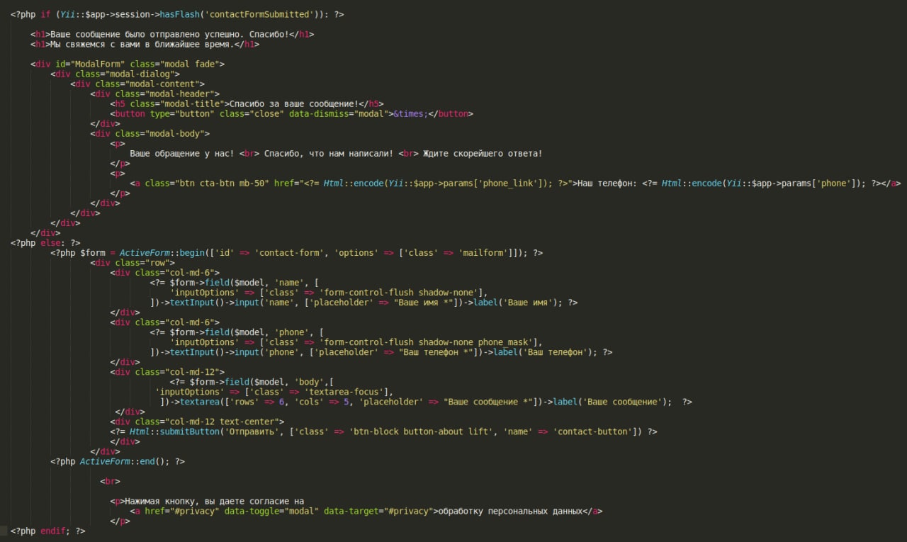Click the 'Отправить' button label string
The width and height of the screenshot is (907, 542).
tap(252, 431)
